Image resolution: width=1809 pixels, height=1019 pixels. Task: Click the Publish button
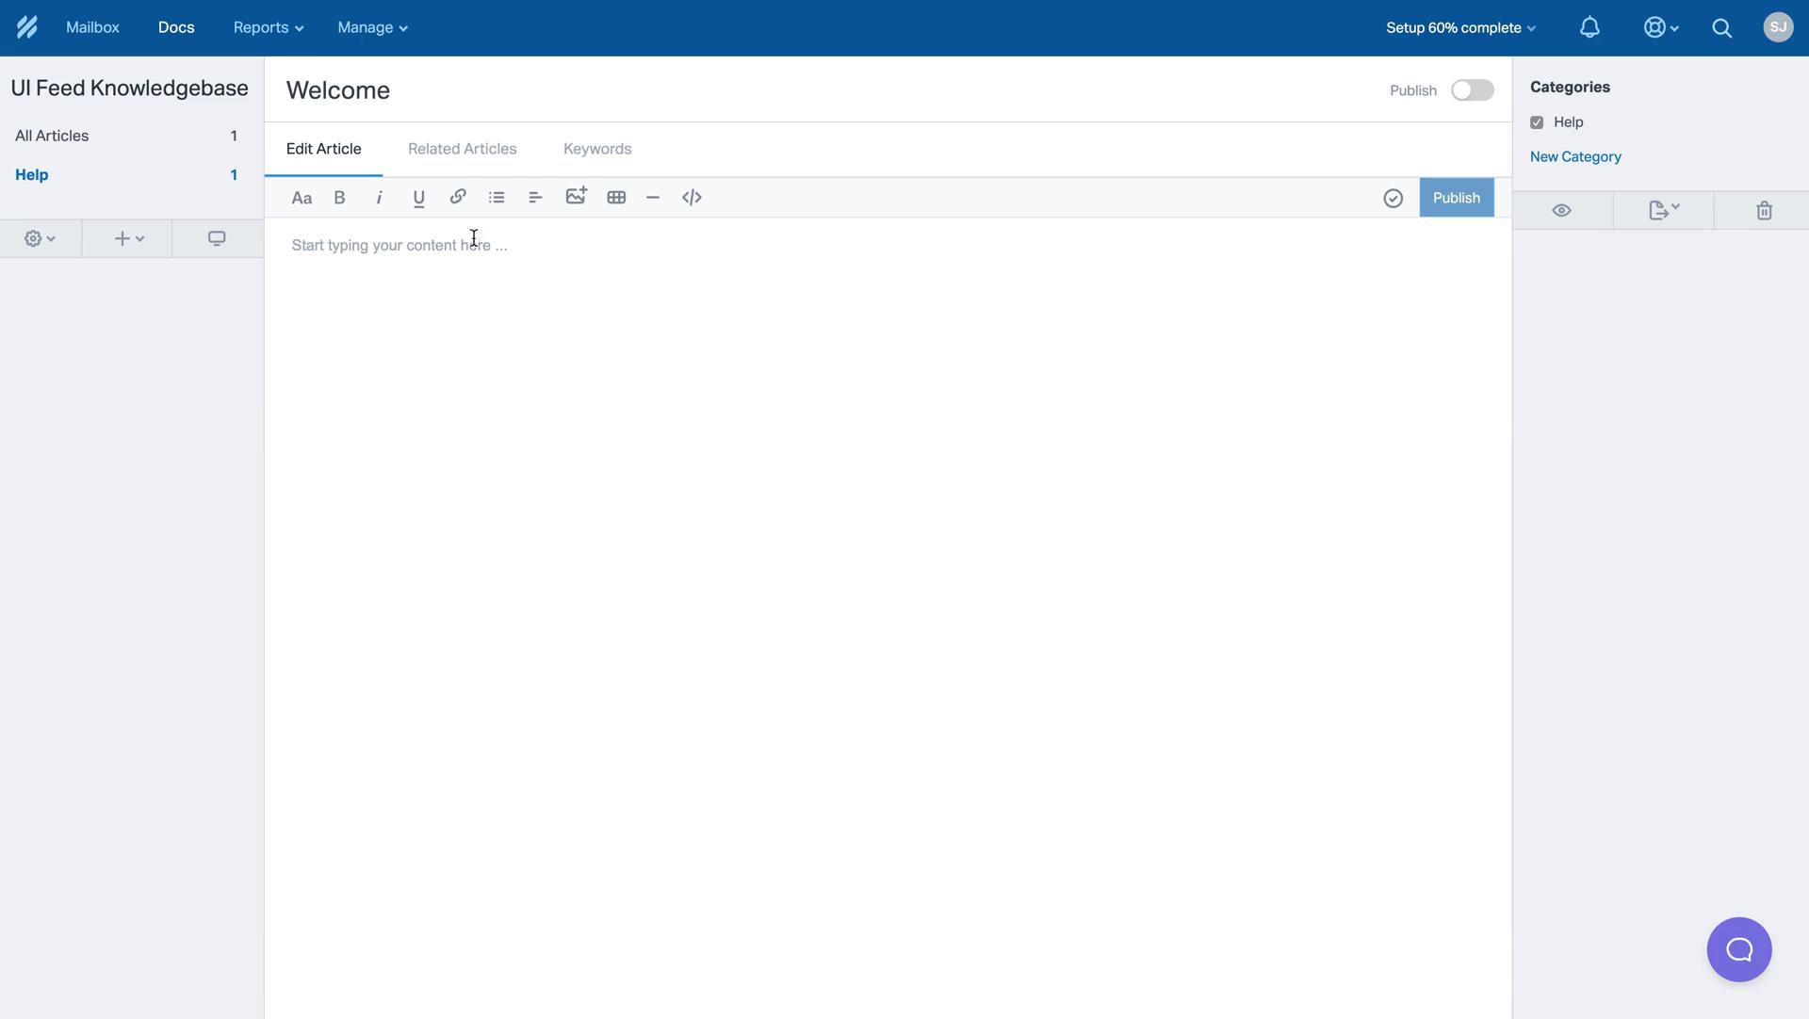click(1456, 198)
